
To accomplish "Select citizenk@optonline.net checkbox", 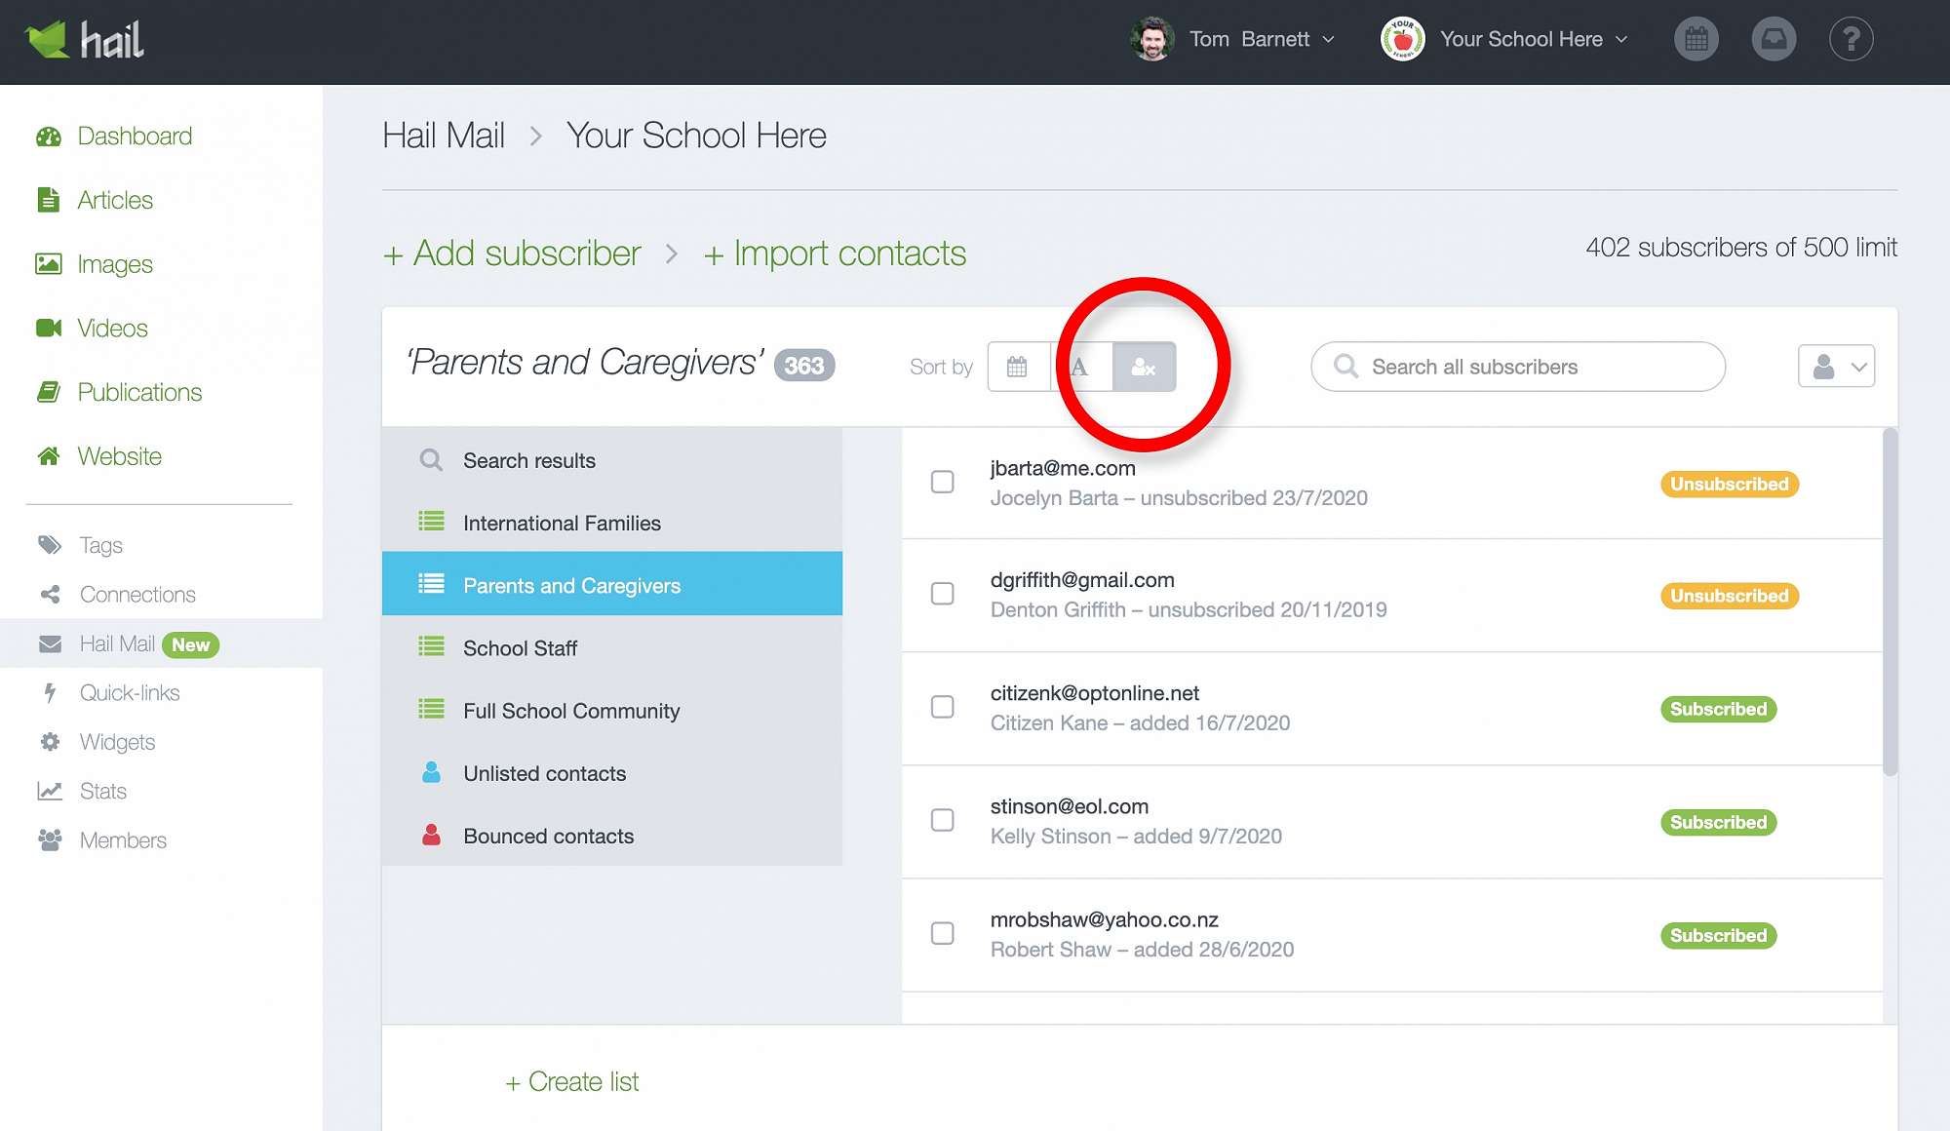I will 942,707.
